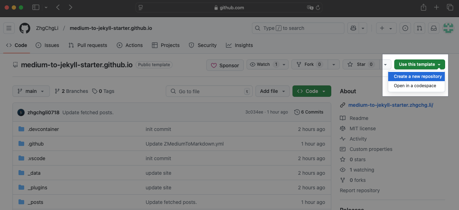
Task: Open the issues icon in header
Action: (405, 28)
